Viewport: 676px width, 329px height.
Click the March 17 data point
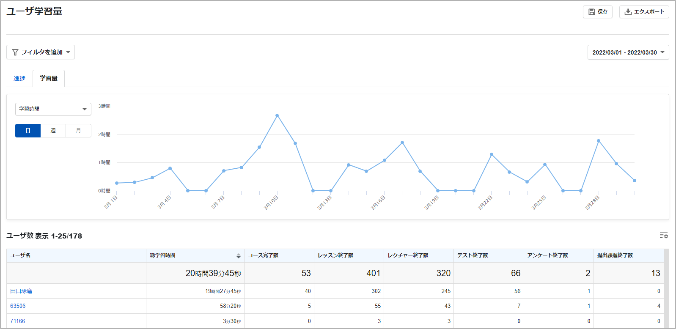coord(402,143)
